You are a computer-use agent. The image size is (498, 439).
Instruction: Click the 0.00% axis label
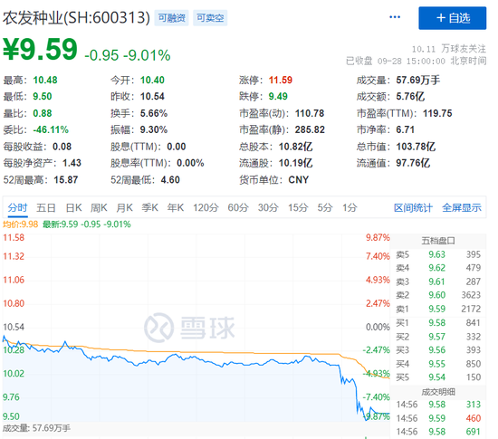point(378,327)
